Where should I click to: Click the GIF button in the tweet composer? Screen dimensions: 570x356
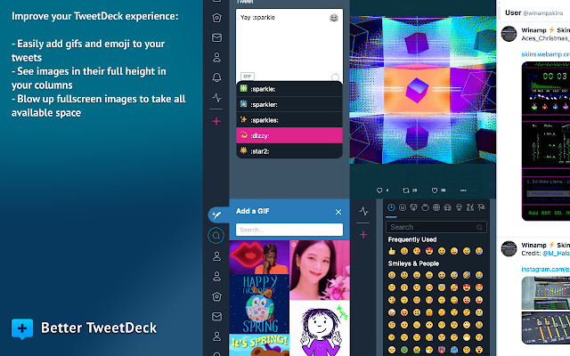248,77
